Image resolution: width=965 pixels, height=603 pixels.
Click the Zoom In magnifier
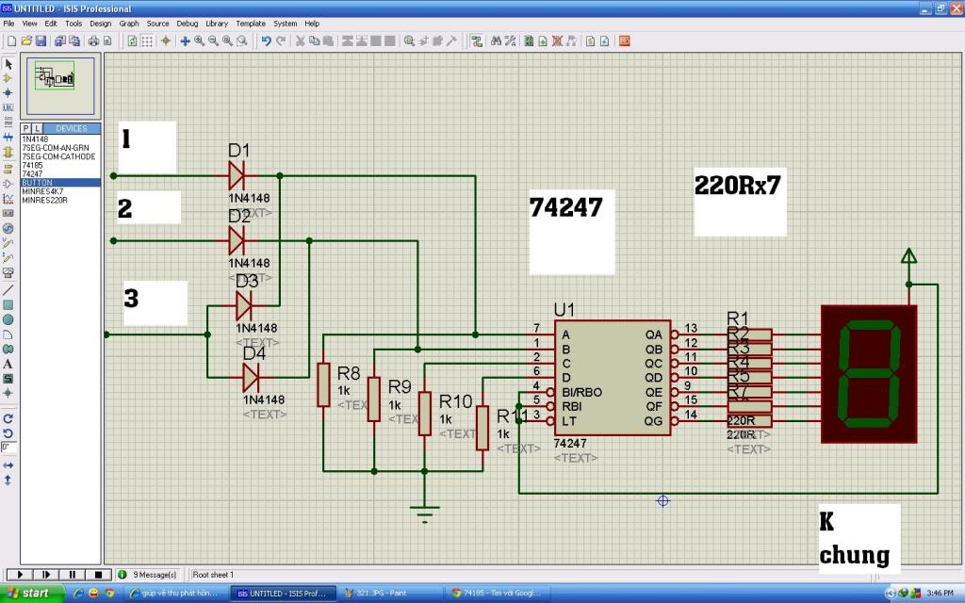click(x=200, y=41)
